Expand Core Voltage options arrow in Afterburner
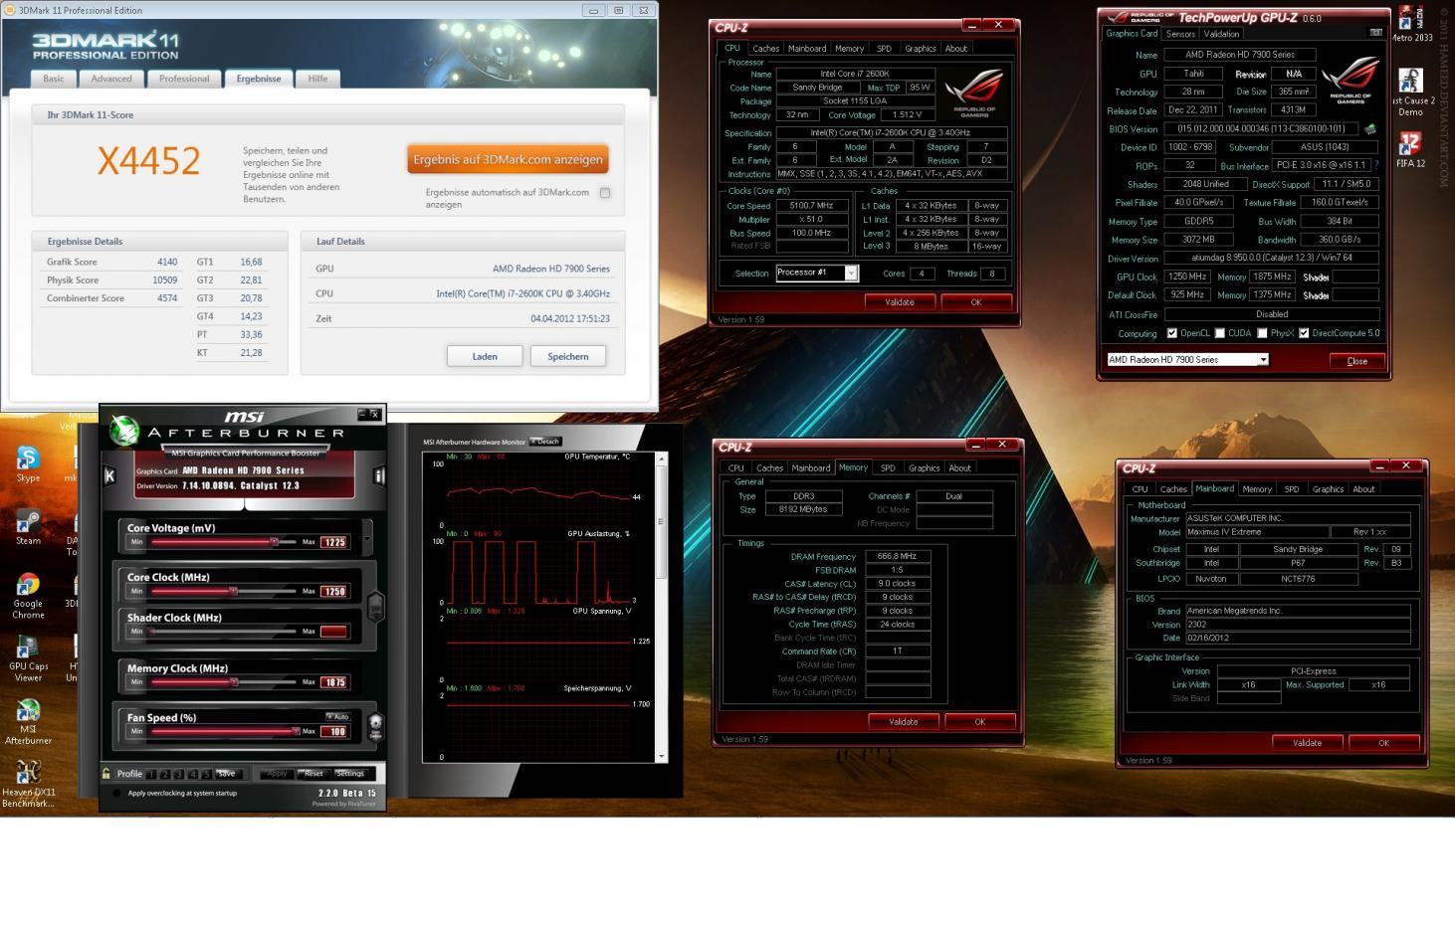 367,539
